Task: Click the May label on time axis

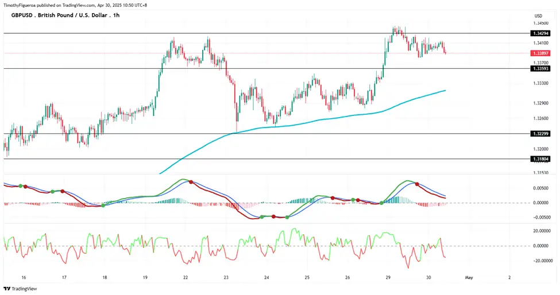Action: point(469,277)
